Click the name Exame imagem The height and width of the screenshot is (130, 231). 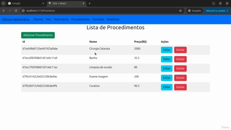(99, 77)
